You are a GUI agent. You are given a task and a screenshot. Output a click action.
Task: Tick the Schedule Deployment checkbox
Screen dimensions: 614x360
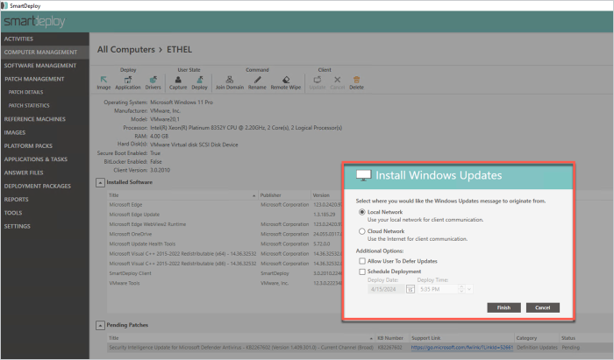[362, 272]
